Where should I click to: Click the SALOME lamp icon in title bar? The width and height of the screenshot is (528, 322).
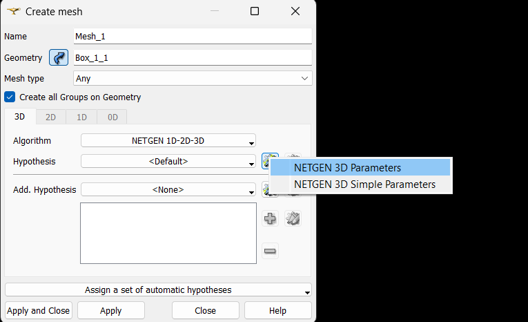pos(14,12)
